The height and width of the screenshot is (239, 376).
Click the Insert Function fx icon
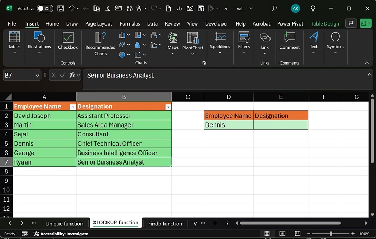pyautogui.click(x=73, y=76)
